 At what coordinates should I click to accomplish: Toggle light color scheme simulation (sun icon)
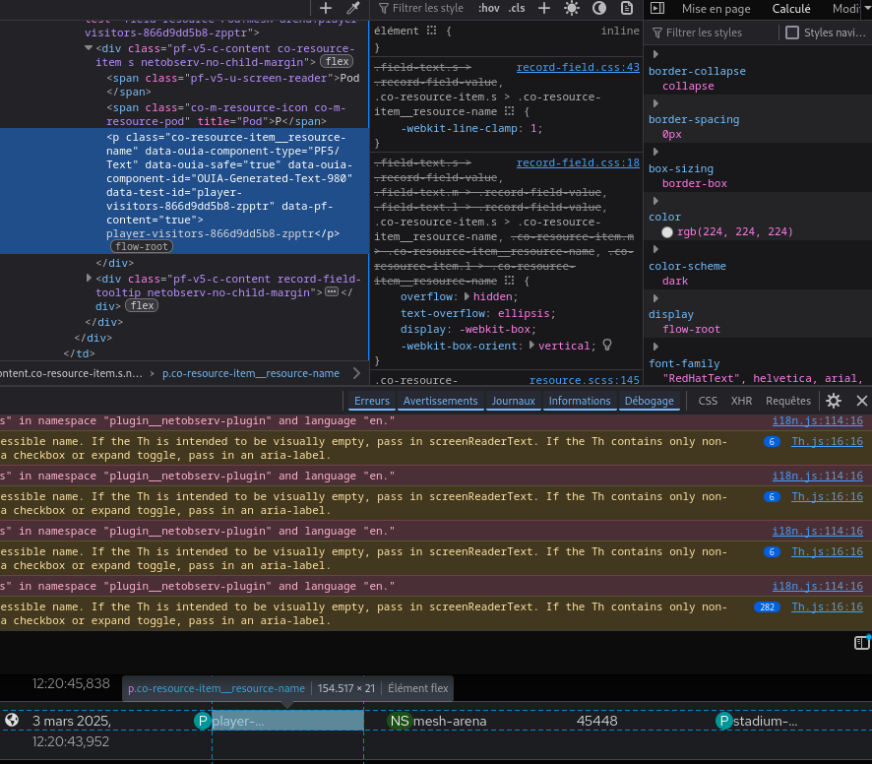(x=572, y=8)
